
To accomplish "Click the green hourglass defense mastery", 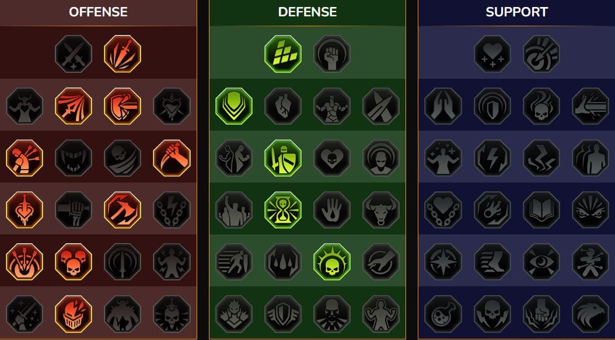I will [283, 210].
